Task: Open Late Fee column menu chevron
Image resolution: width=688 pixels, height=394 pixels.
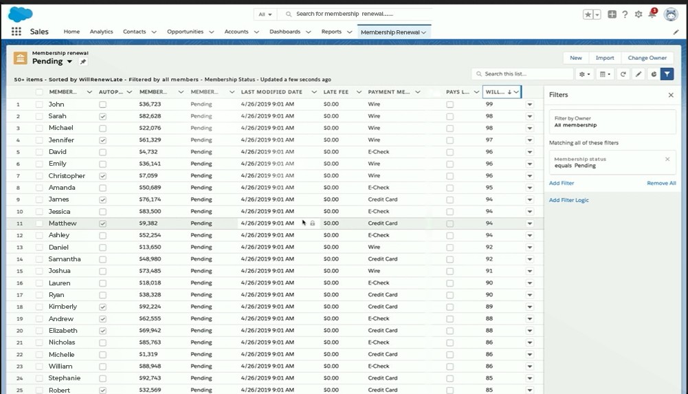Action: (359, 92)
